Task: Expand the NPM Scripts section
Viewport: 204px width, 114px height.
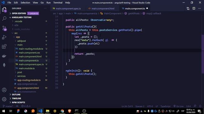Action: (18, 102)
